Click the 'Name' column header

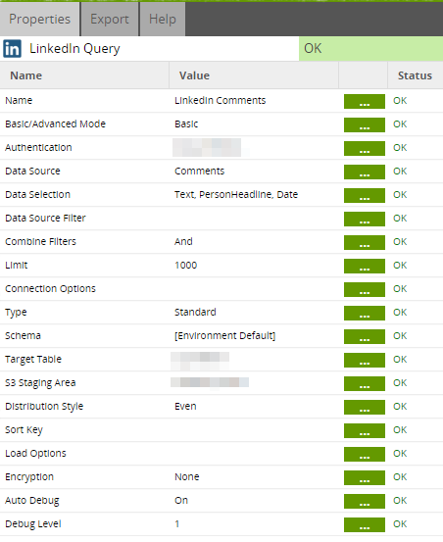click(x=26, y=75)
